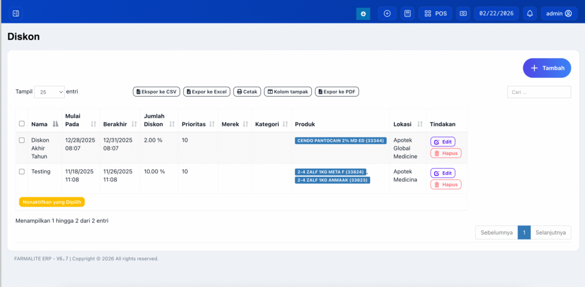The width and height of the screenshot is (585, 287).
Task: Open Kolom tampak column visibility menu
Action: click(x=288, y=91)
